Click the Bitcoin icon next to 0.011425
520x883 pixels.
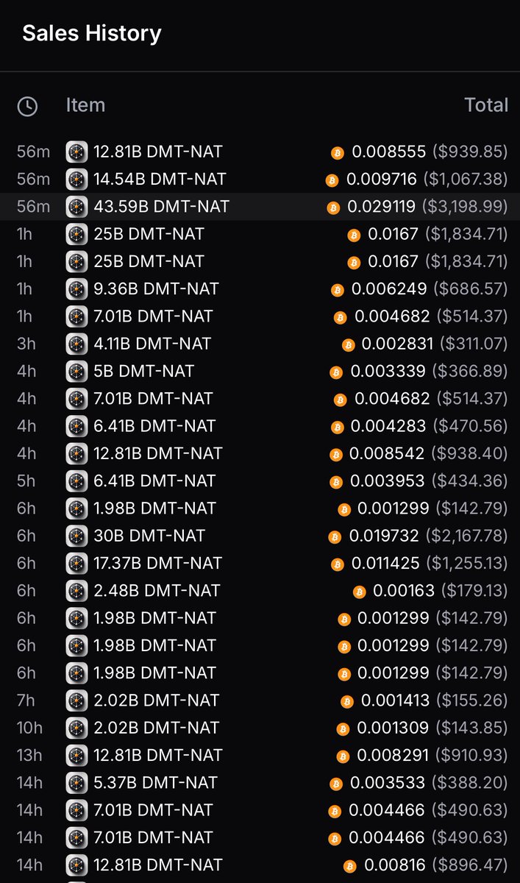pyautogui.click(x=338, y=564)
